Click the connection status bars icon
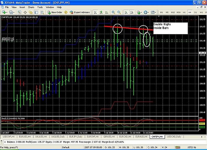Screen dimensions: 207x150 coord(178,147)
